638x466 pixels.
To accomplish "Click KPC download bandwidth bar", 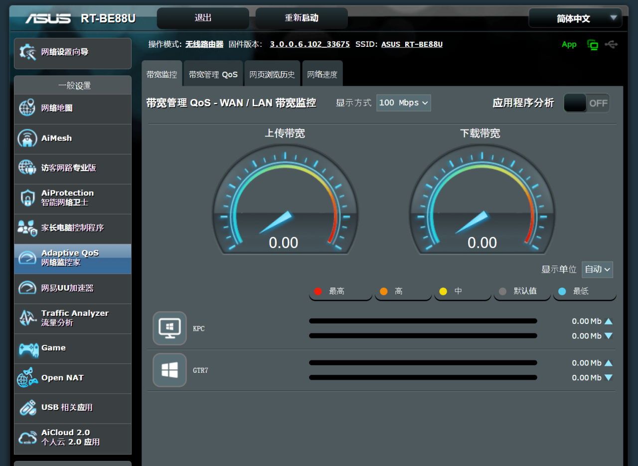I will (423, 336).
